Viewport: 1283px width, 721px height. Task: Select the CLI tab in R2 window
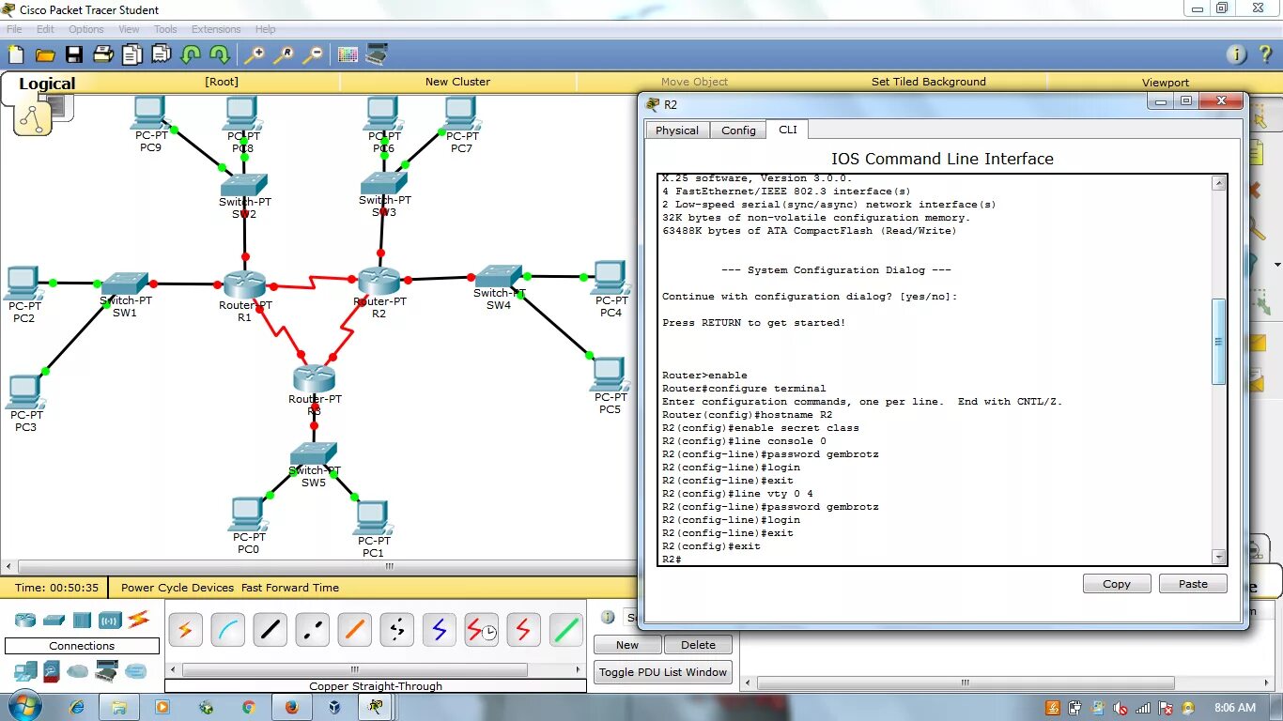[x=788, y=130]
